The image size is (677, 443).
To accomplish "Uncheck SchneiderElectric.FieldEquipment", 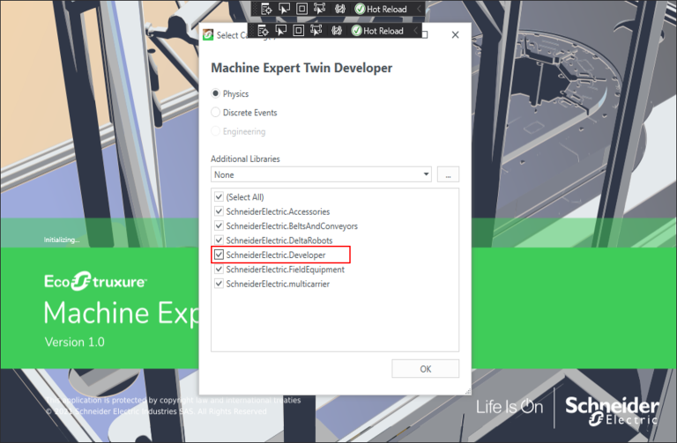I will pyautogui.click(x=219, y=269).
